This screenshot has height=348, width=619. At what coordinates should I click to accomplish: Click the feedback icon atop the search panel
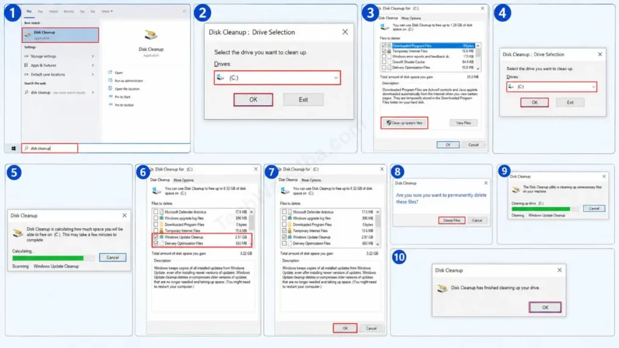point(184,11)
